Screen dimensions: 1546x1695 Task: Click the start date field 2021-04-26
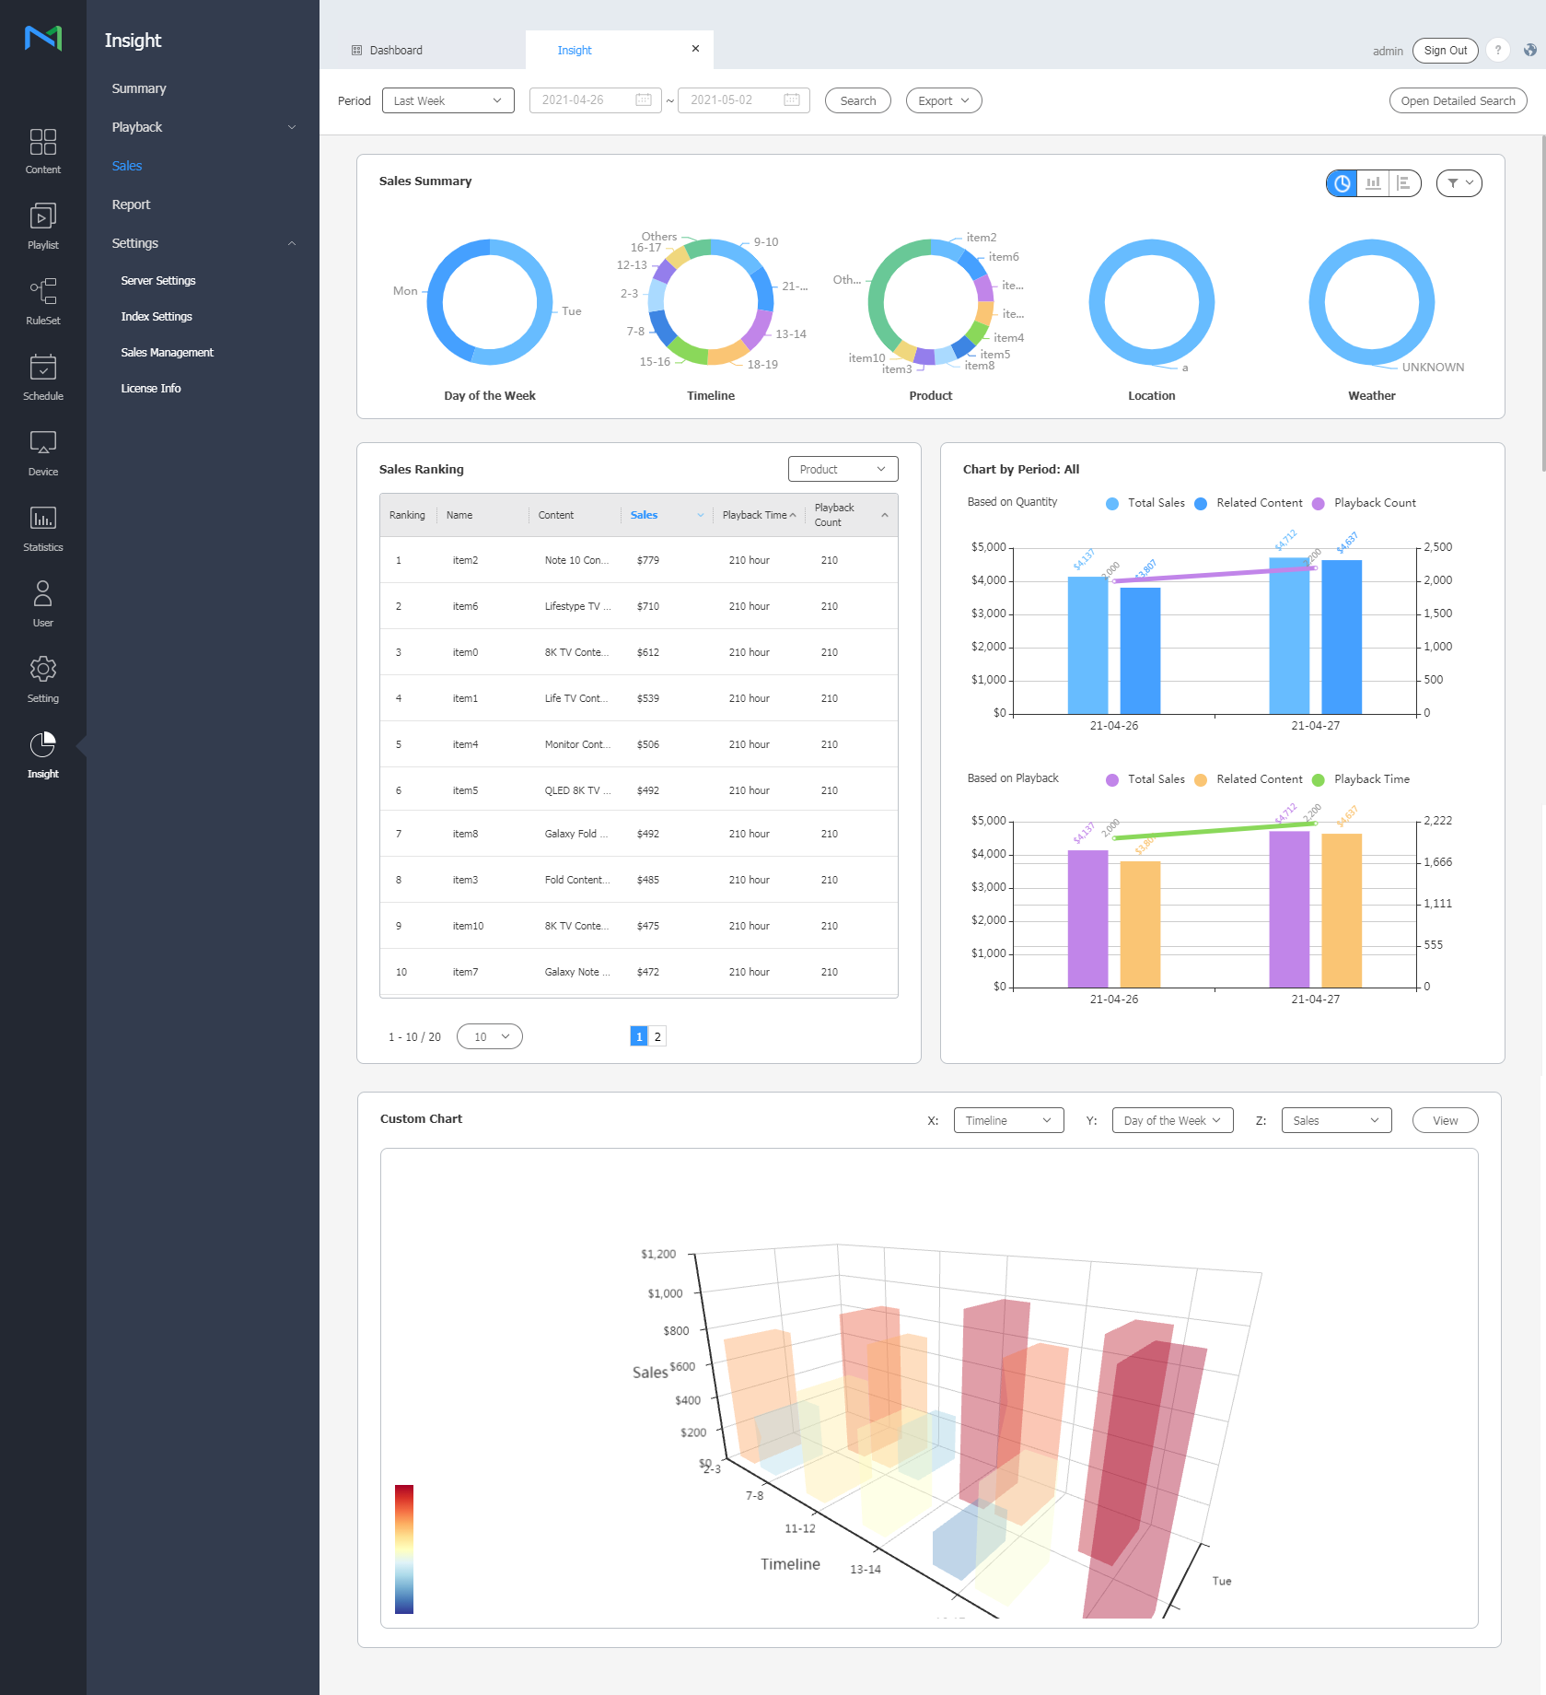point(595,100)
